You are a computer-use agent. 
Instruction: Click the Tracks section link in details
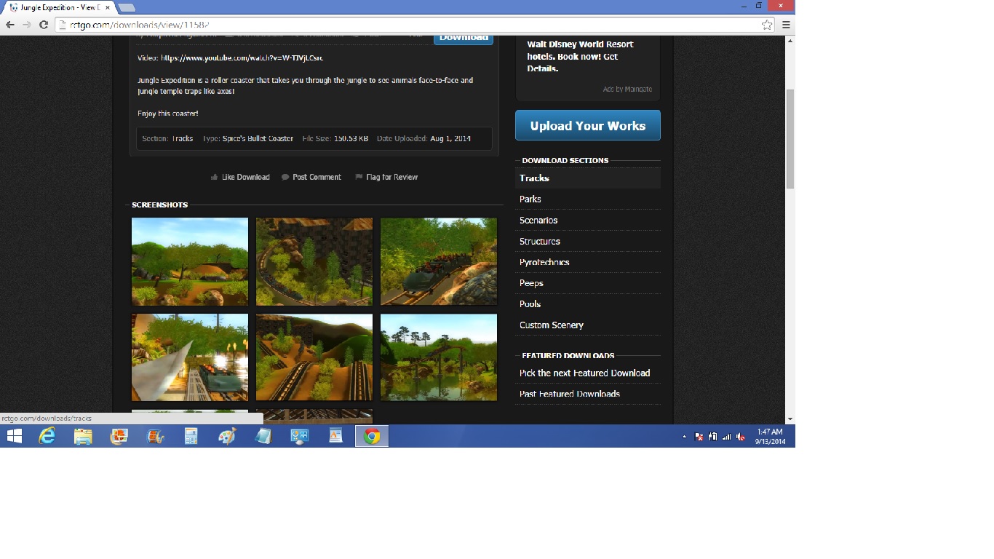[183, 138]
